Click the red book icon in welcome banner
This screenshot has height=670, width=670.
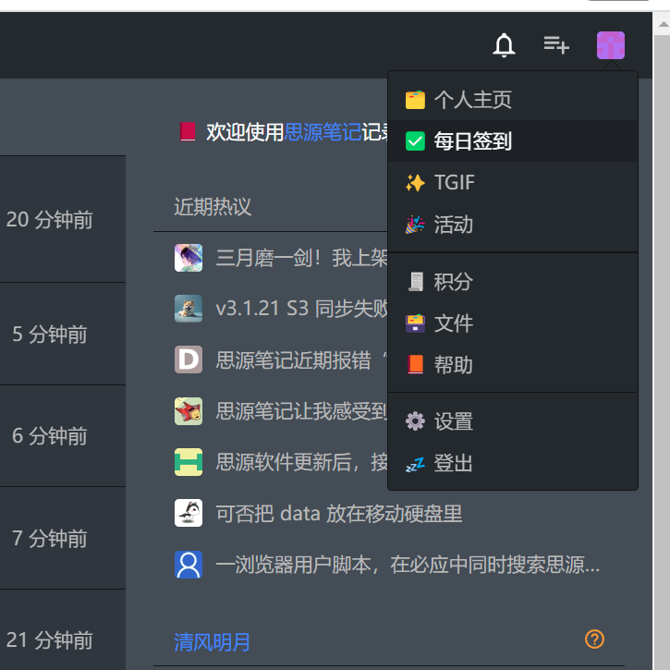tap(188, 131)
